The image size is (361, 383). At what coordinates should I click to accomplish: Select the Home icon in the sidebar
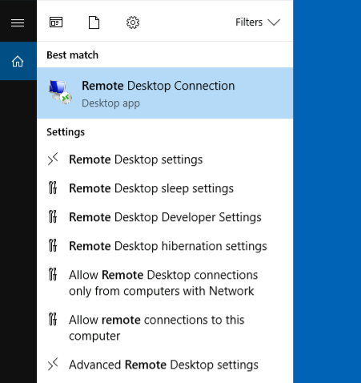point(18,61)
